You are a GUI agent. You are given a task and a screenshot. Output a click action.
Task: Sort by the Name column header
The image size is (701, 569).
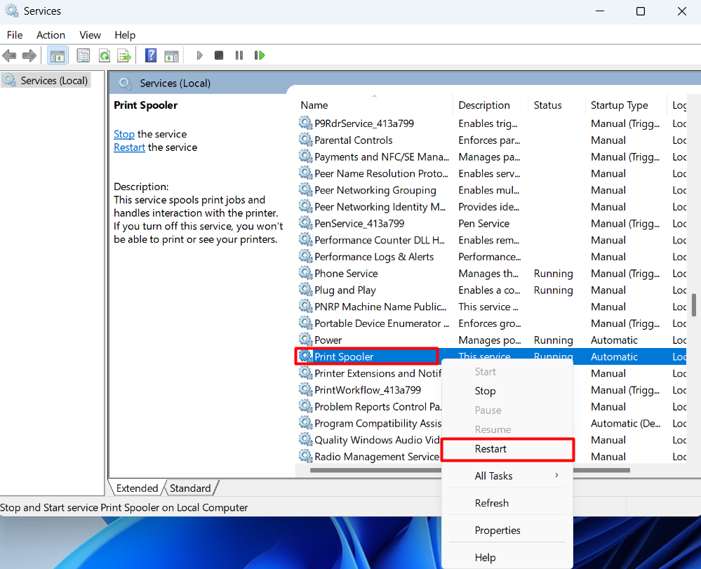[x=374, y=105]
